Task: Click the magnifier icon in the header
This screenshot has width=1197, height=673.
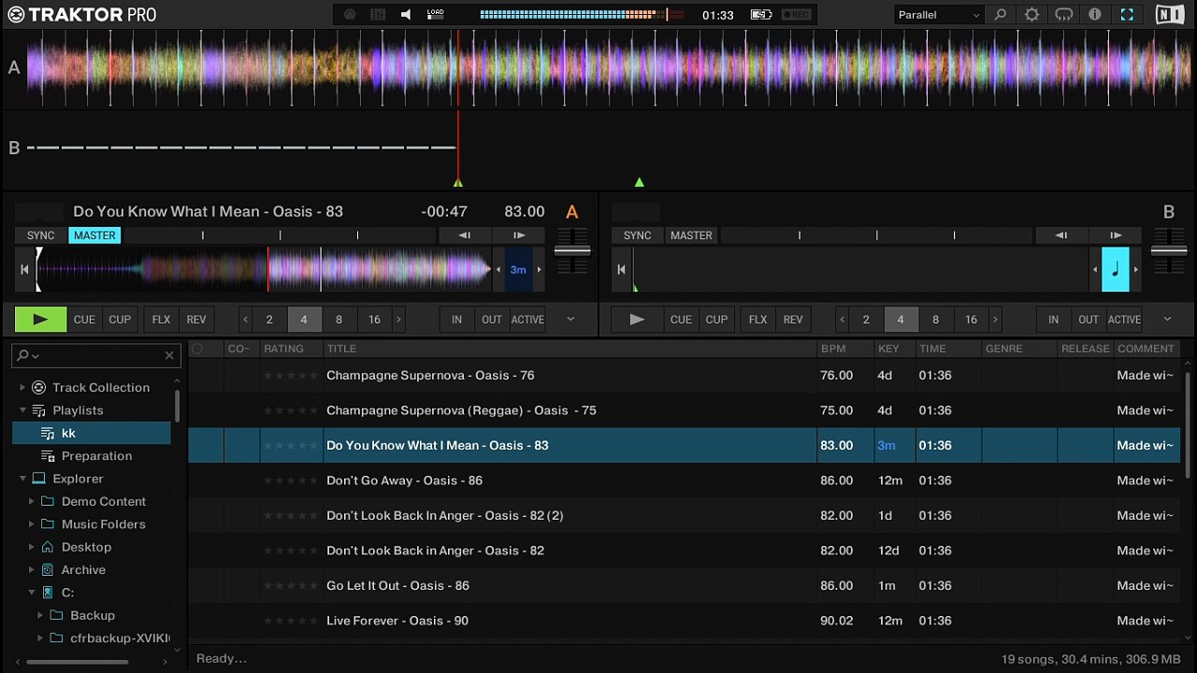Action: pyautogui.click(x=1001, y=15)
